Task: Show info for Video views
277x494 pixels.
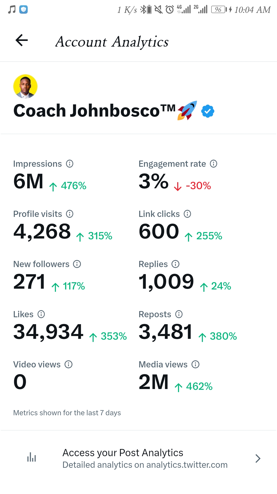Action: pyautogui.click(x=68, y=364)
